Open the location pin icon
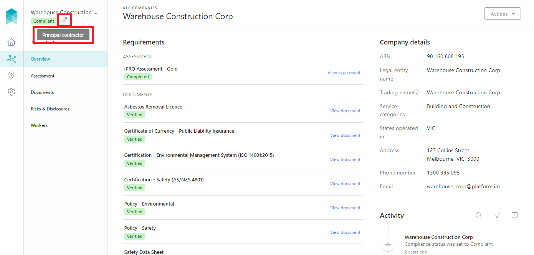 pyautogui.click(x=12, y=75)
